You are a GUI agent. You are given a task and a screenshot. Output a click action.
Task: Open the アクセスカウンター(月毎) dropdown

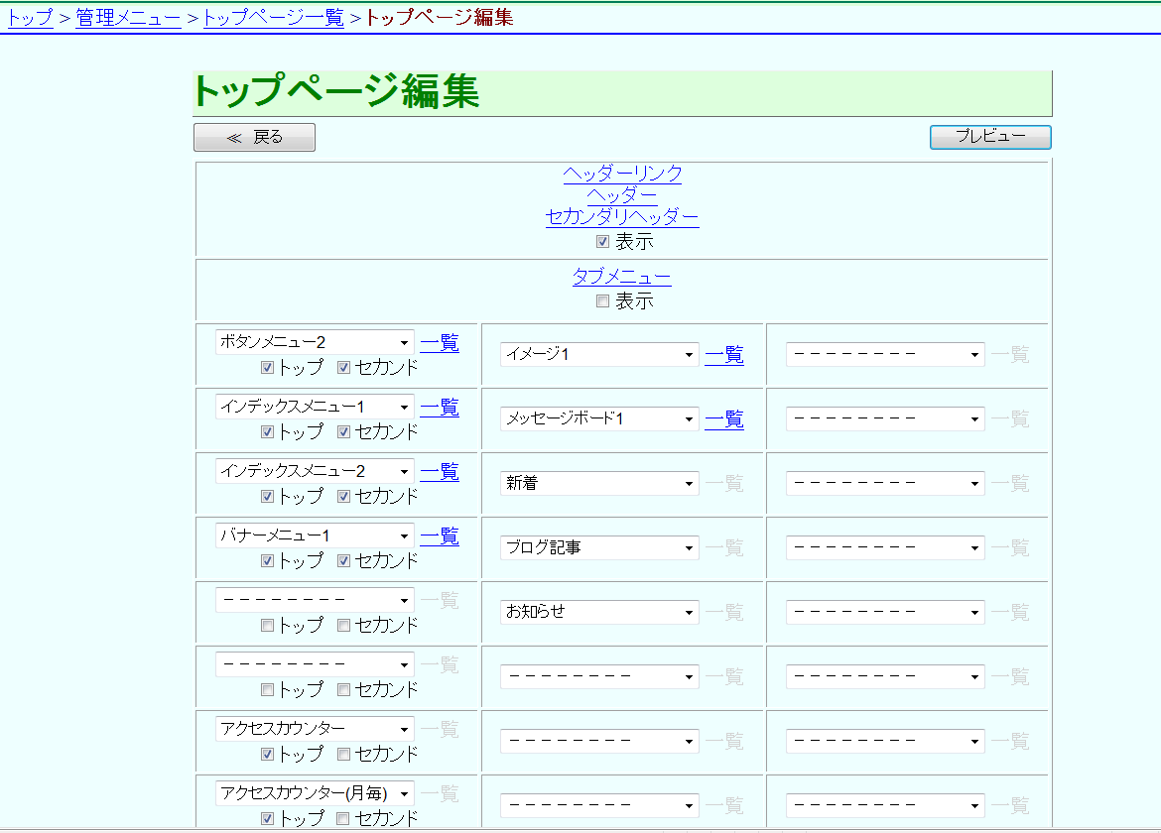(x=315, y=793)
